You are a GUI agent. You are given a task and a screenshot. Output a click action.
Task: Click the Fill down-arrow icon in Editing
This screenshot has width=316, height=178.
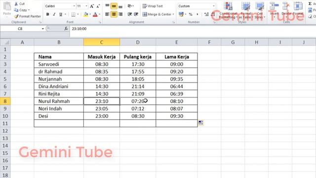310,10
